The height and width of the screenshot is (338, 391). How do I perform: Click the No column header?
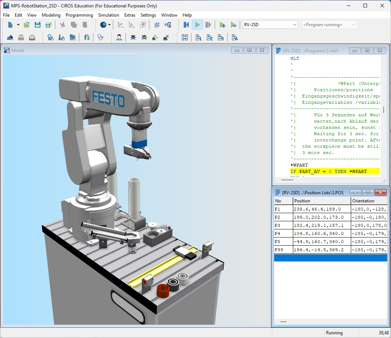point(283,201)
